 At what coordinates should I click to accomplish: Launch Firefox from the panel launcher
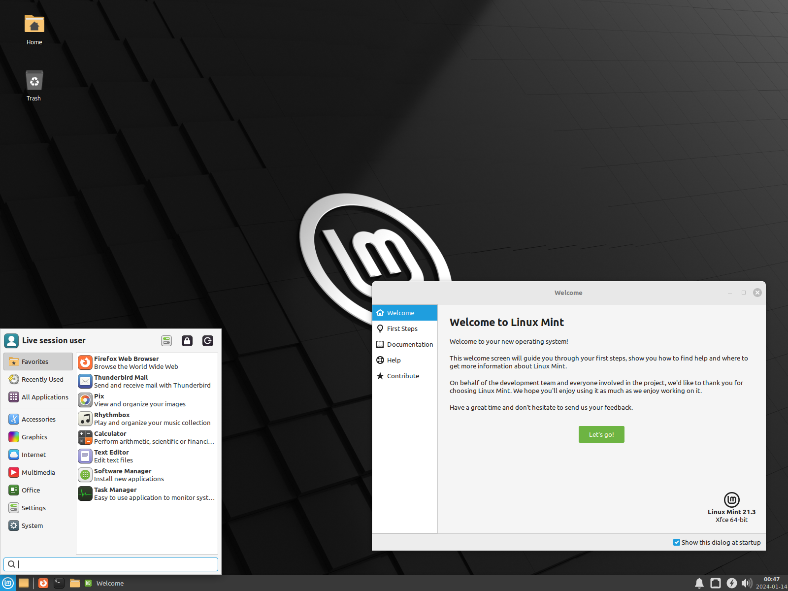pos(43,583)
